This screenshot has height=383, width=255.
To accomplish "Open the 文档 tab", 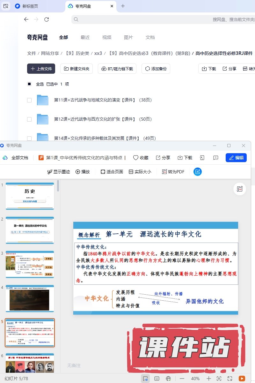I will [150, 37].
